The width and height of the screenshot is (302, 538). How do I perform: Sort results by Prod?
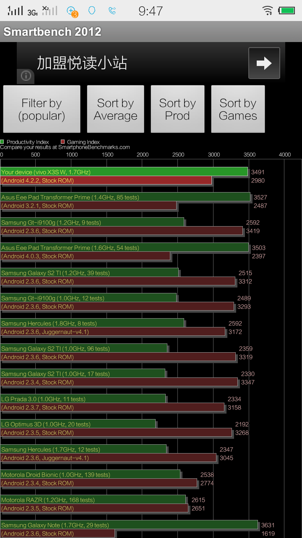pos(177,109)
